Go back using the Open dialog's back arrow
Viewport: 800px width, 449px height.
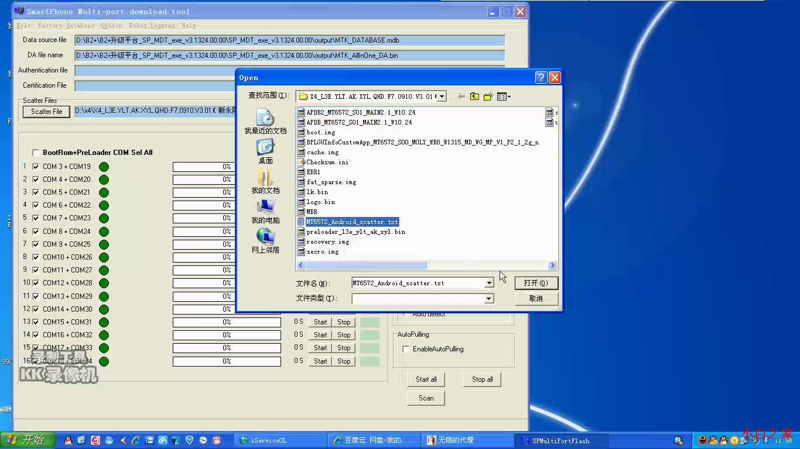pos(461,96)
